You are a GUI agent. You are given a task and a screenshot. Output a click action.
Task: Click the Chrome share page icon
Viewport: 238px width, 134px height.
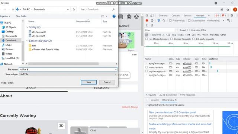click(x=222, y=10)
